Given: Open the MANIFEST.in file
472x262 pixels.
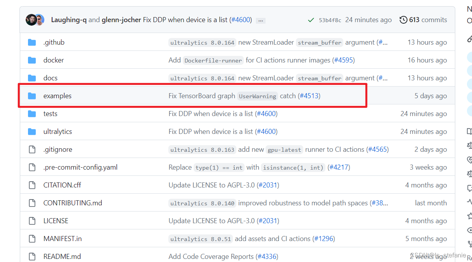Looking at the screenshot, I should (x=63, y=239).
